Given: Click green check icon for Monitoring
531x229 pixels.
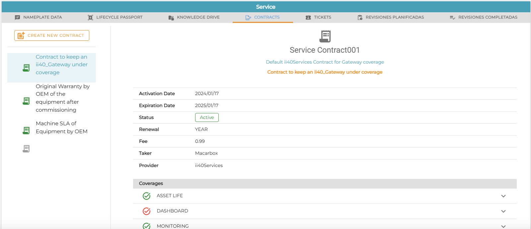Looking at the screenshot, I should [146, 226].
